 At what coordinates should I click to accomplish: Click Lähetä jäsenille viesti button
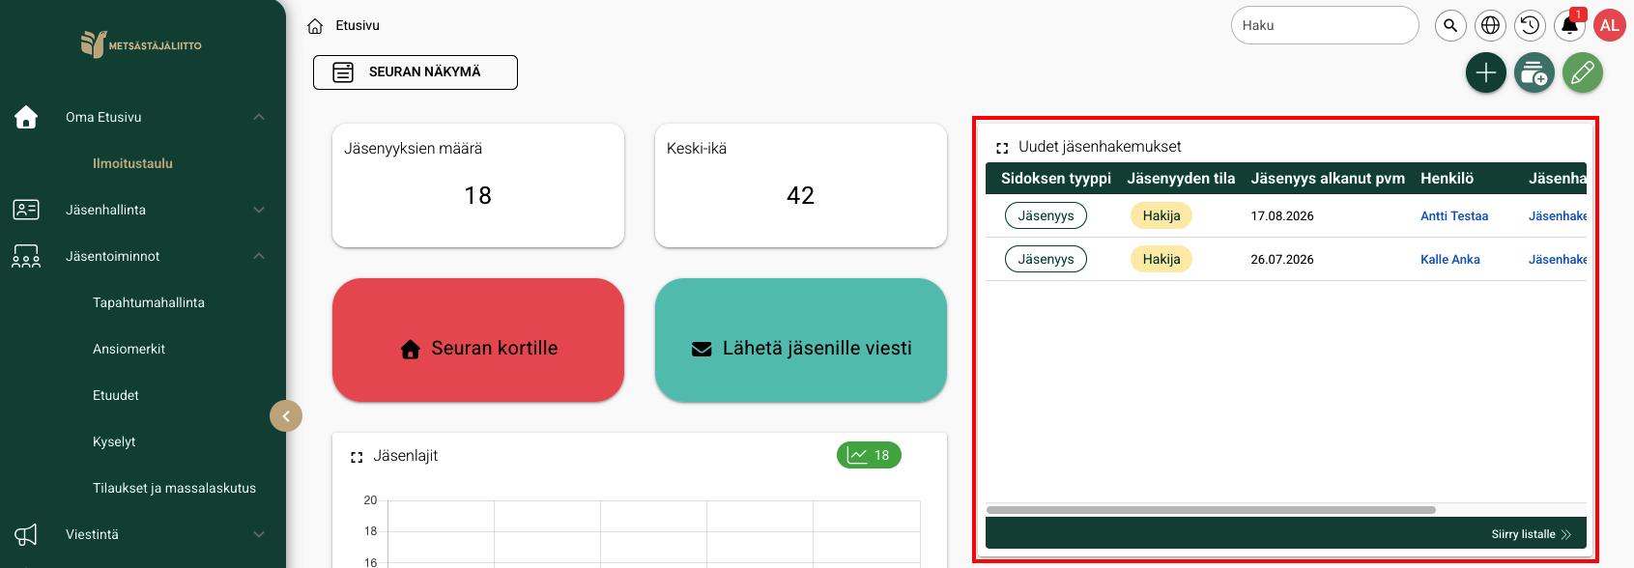[x=801, y=340]
